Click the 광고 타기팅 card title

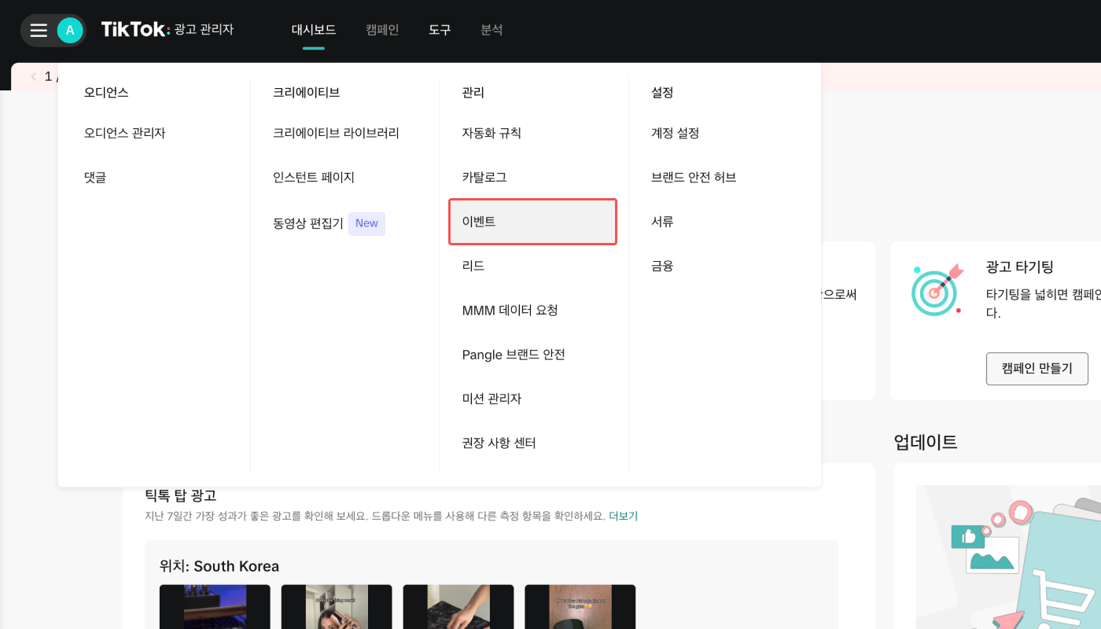[1020, 267]
